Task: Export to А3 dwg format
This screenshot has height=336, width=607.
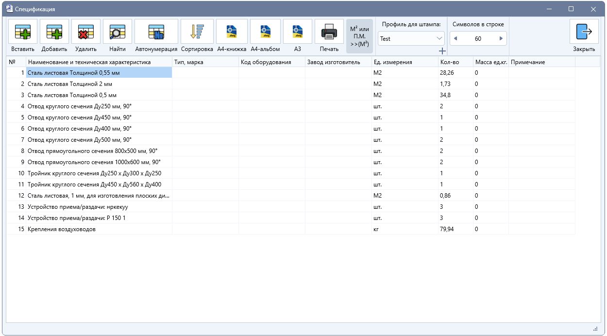Action: (x=298, y=32)
